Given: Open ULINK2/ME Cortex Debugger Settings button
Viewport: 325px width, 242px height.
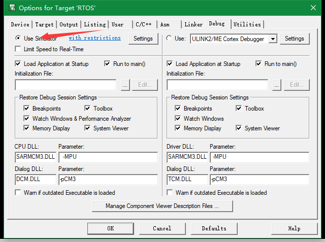Looking at the screenshot, I should tap(295, 39).
